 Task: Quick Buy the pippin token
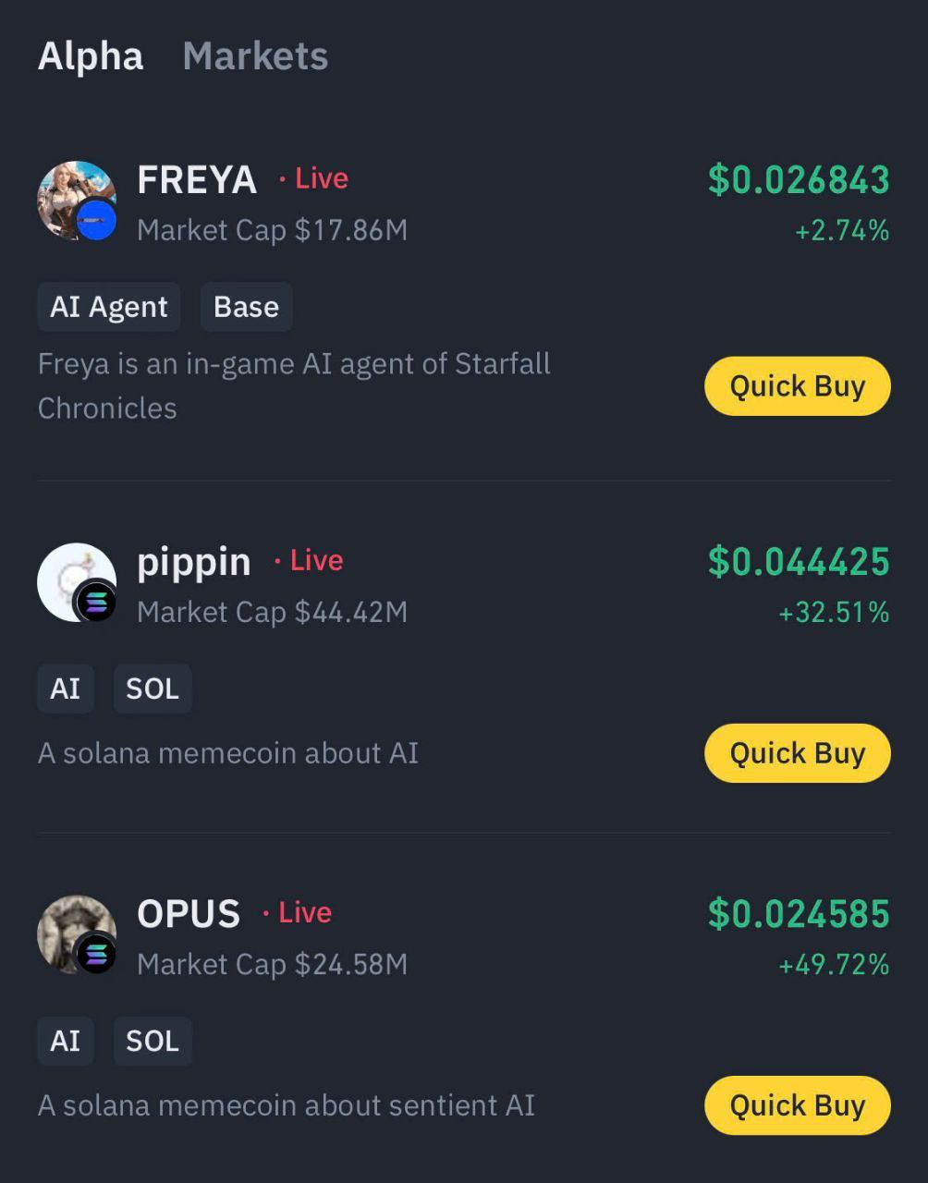[x=798, y=753]
